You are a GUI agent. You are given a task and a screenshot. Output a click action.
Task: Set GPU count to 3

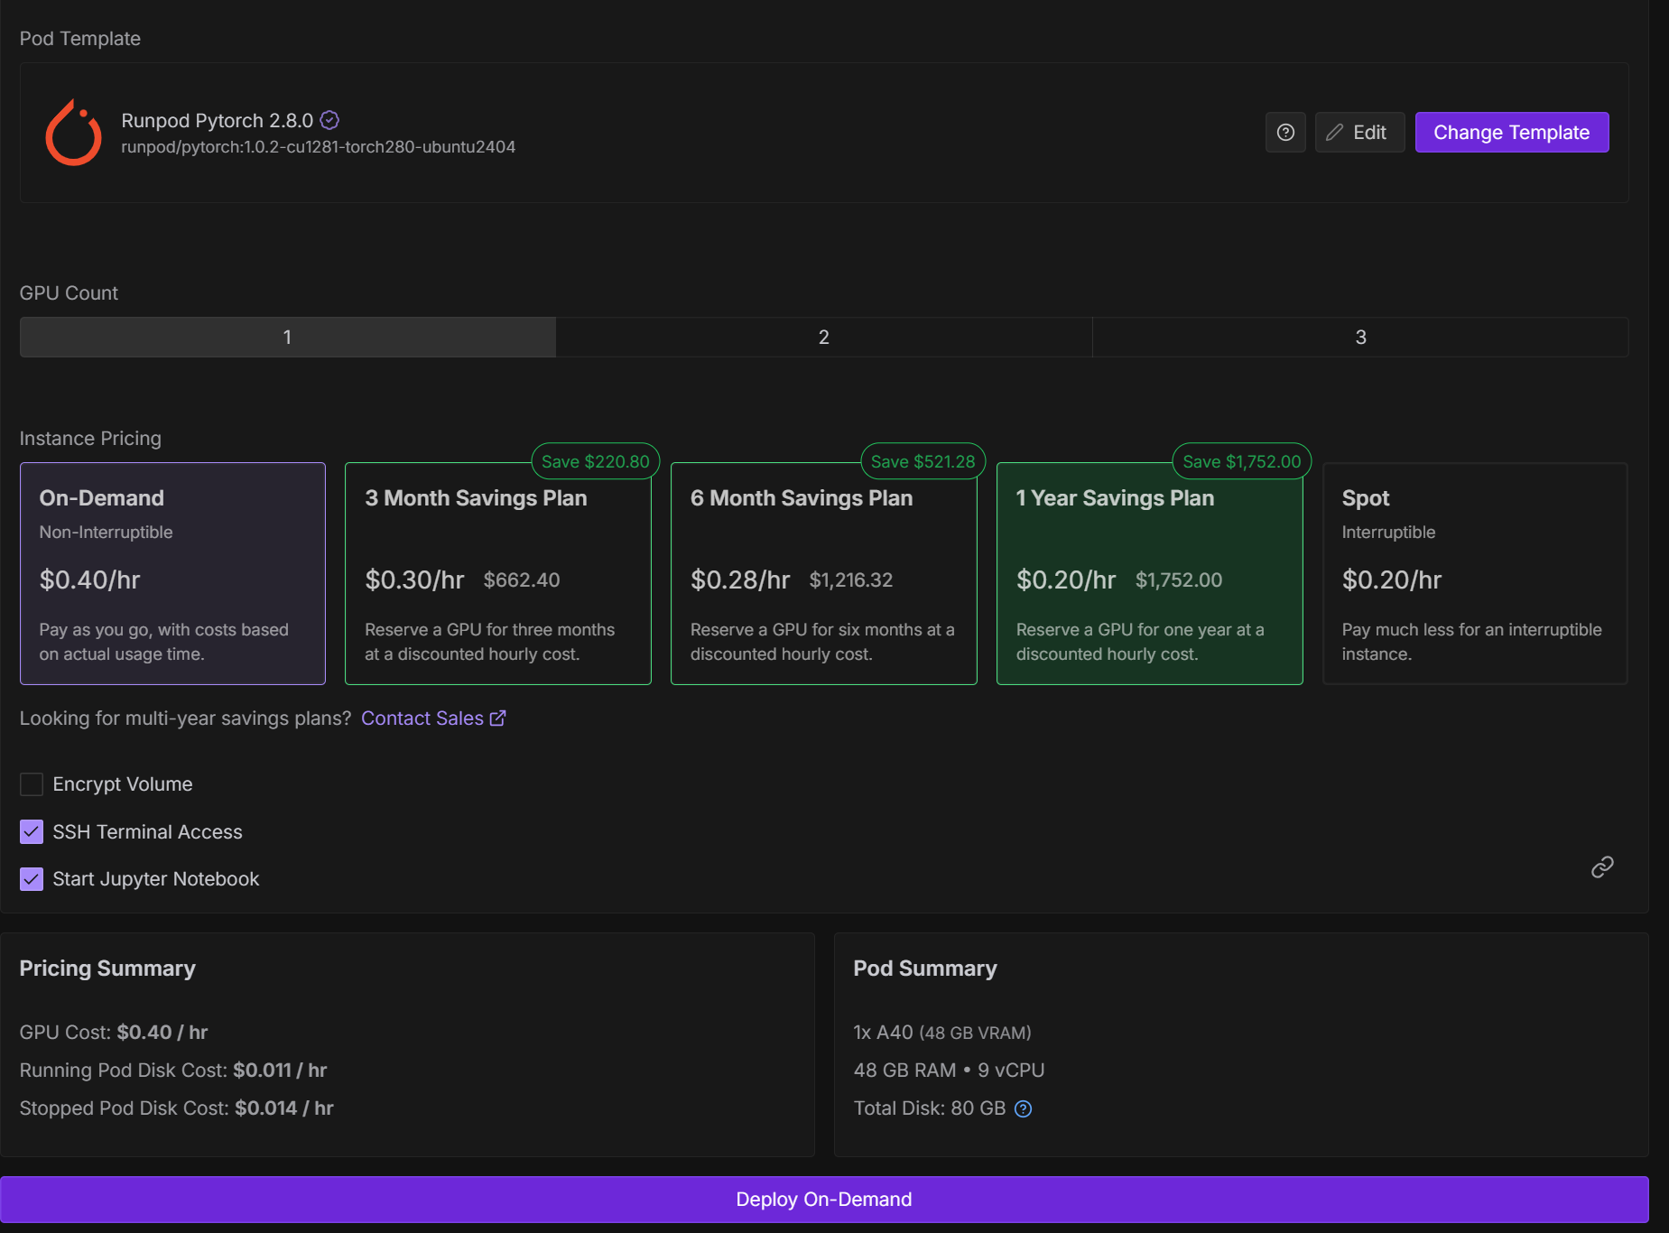(x=1359, y=337)
